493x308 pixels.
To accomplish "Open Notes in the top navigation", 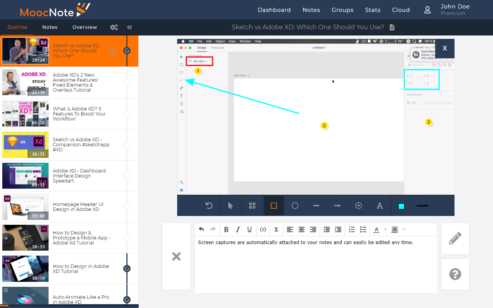I will [x=311, y=10].
